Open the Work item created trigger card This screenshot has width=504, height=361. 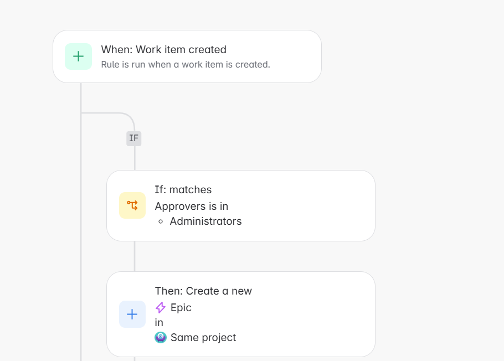187,56
